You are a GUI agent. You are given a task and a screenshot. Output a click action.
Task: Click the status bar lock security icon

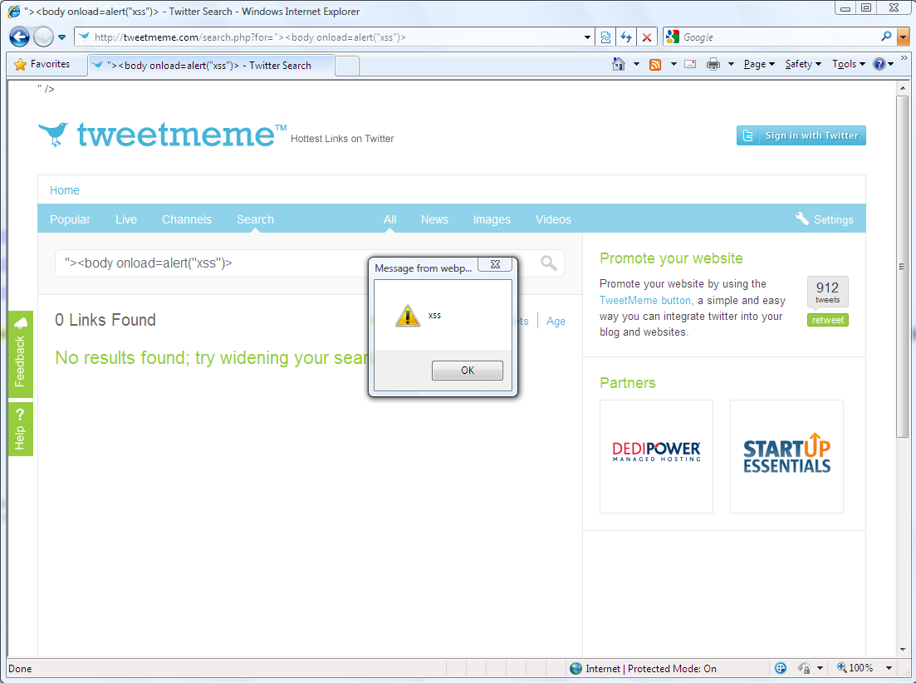[804, 668]
